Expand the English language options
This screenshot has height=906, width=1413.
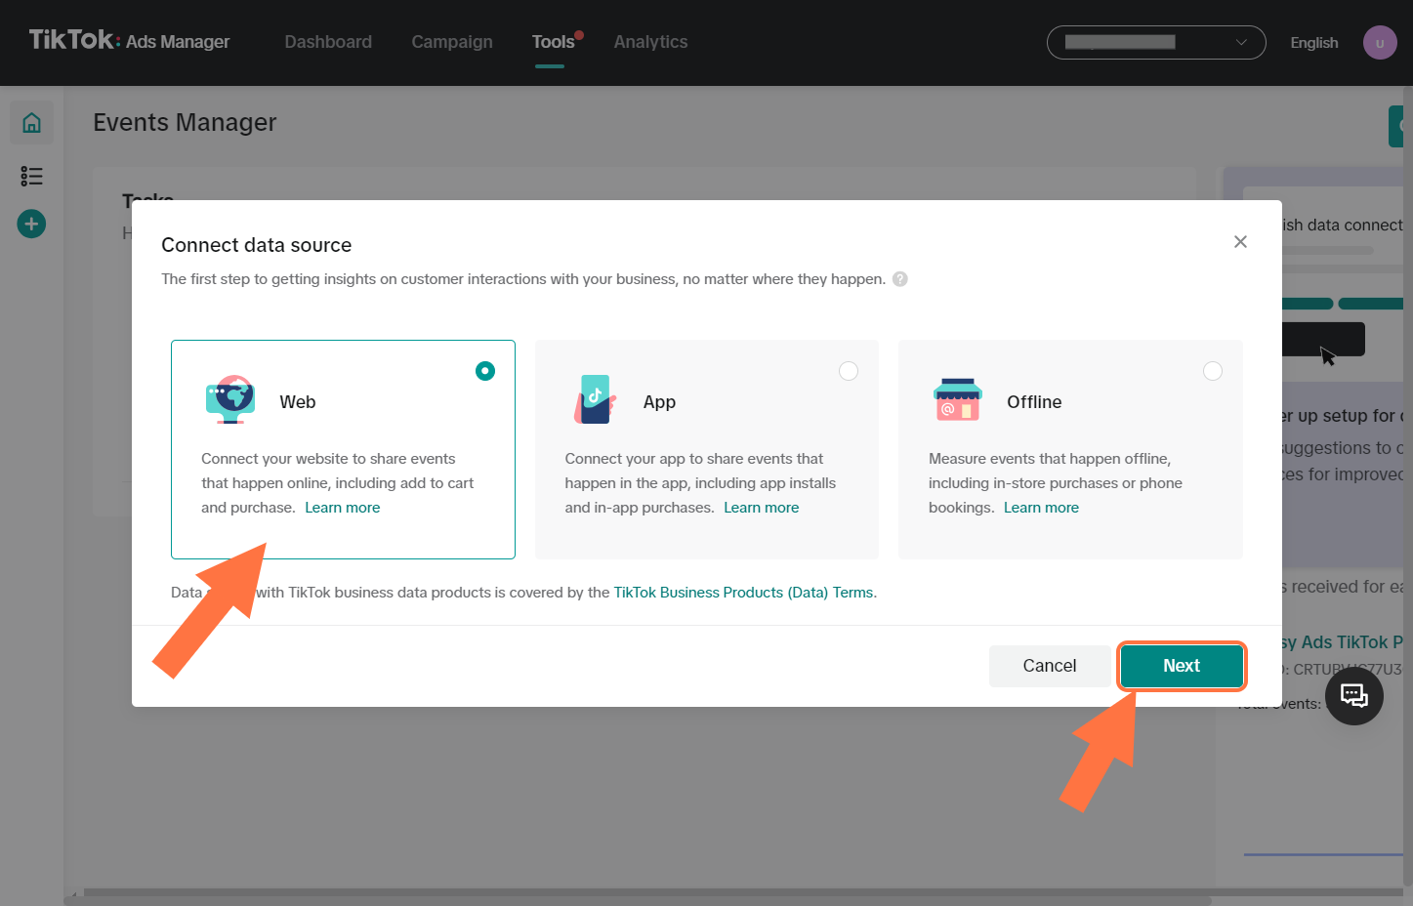pyautogui.click(x=1313, y=42)
